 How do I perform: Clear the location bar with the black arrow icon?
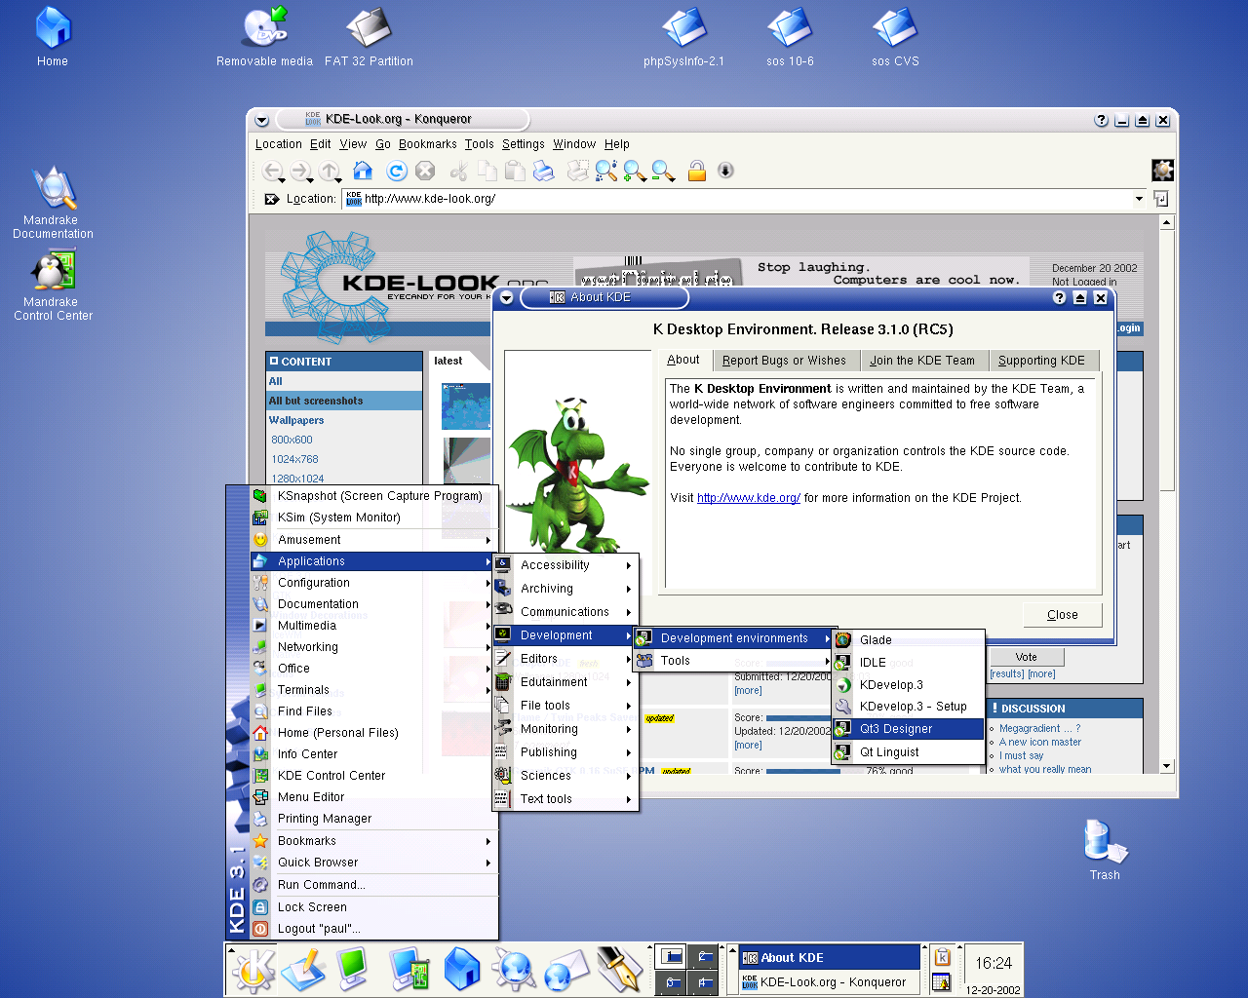coord(272,199)
